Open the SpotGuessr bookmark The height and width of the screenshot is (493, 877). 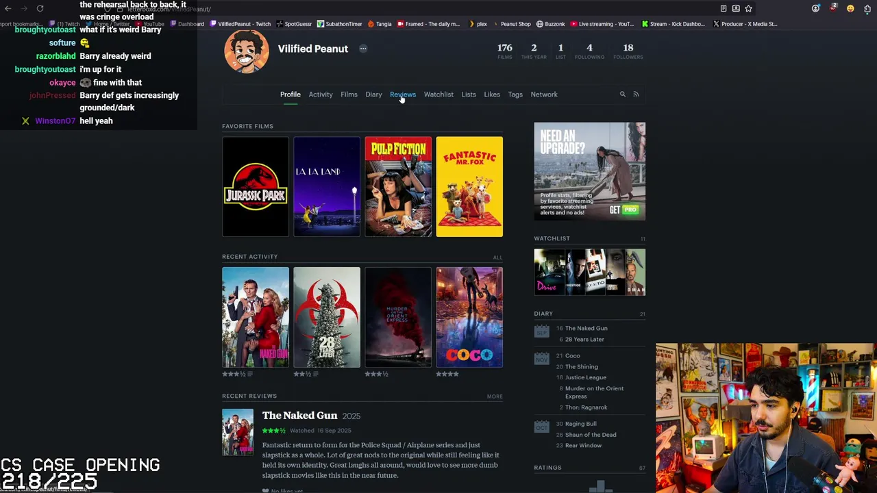294,24
